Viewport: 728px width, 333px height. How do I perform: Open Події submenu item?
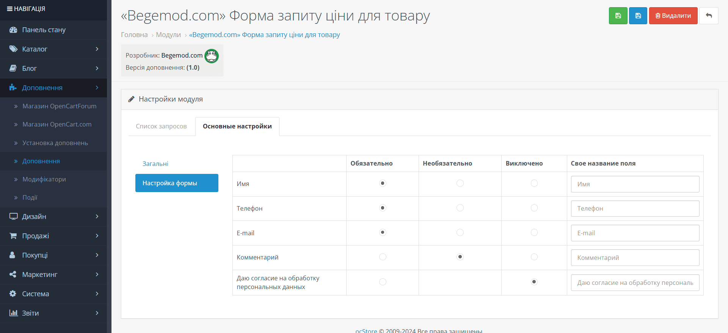[x=30, y=198]
